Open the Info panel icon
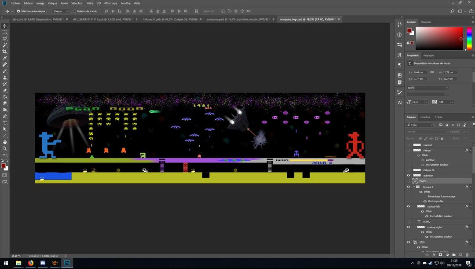 pos(399,35)
